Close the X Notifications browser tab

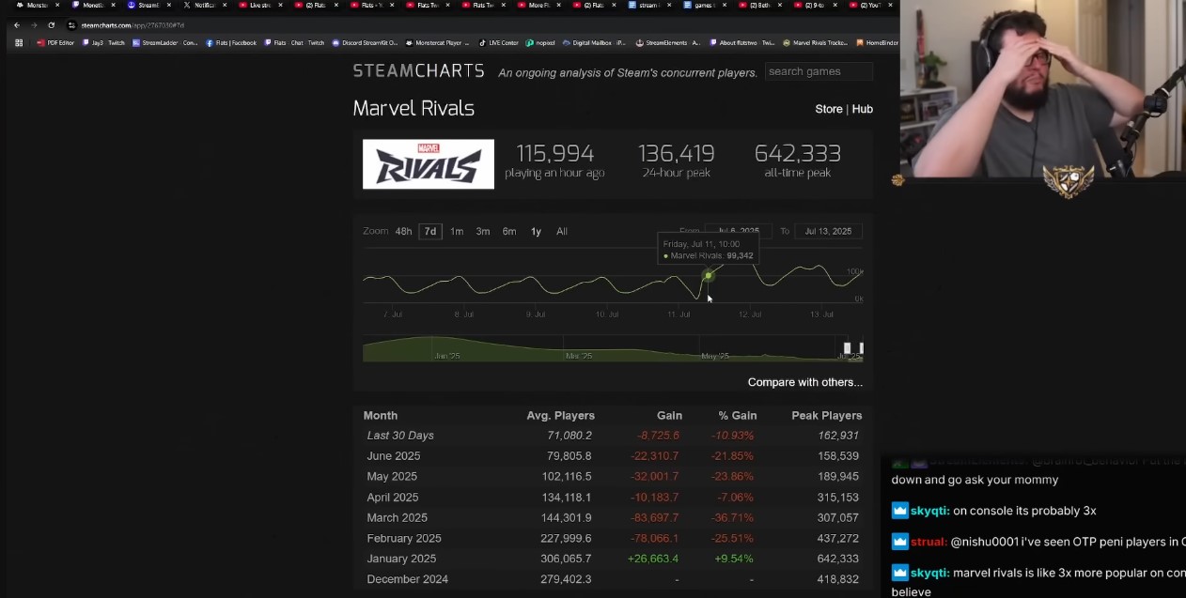click(x=224, y=6)
